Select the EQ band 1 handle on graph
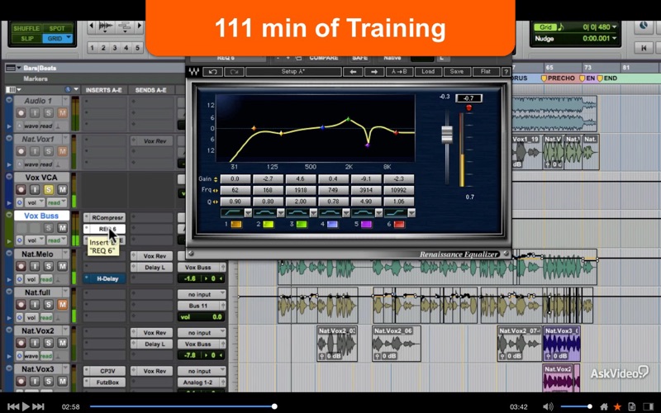Image resolution: width=661 pixels, height=413 pixels. (254, 128)
